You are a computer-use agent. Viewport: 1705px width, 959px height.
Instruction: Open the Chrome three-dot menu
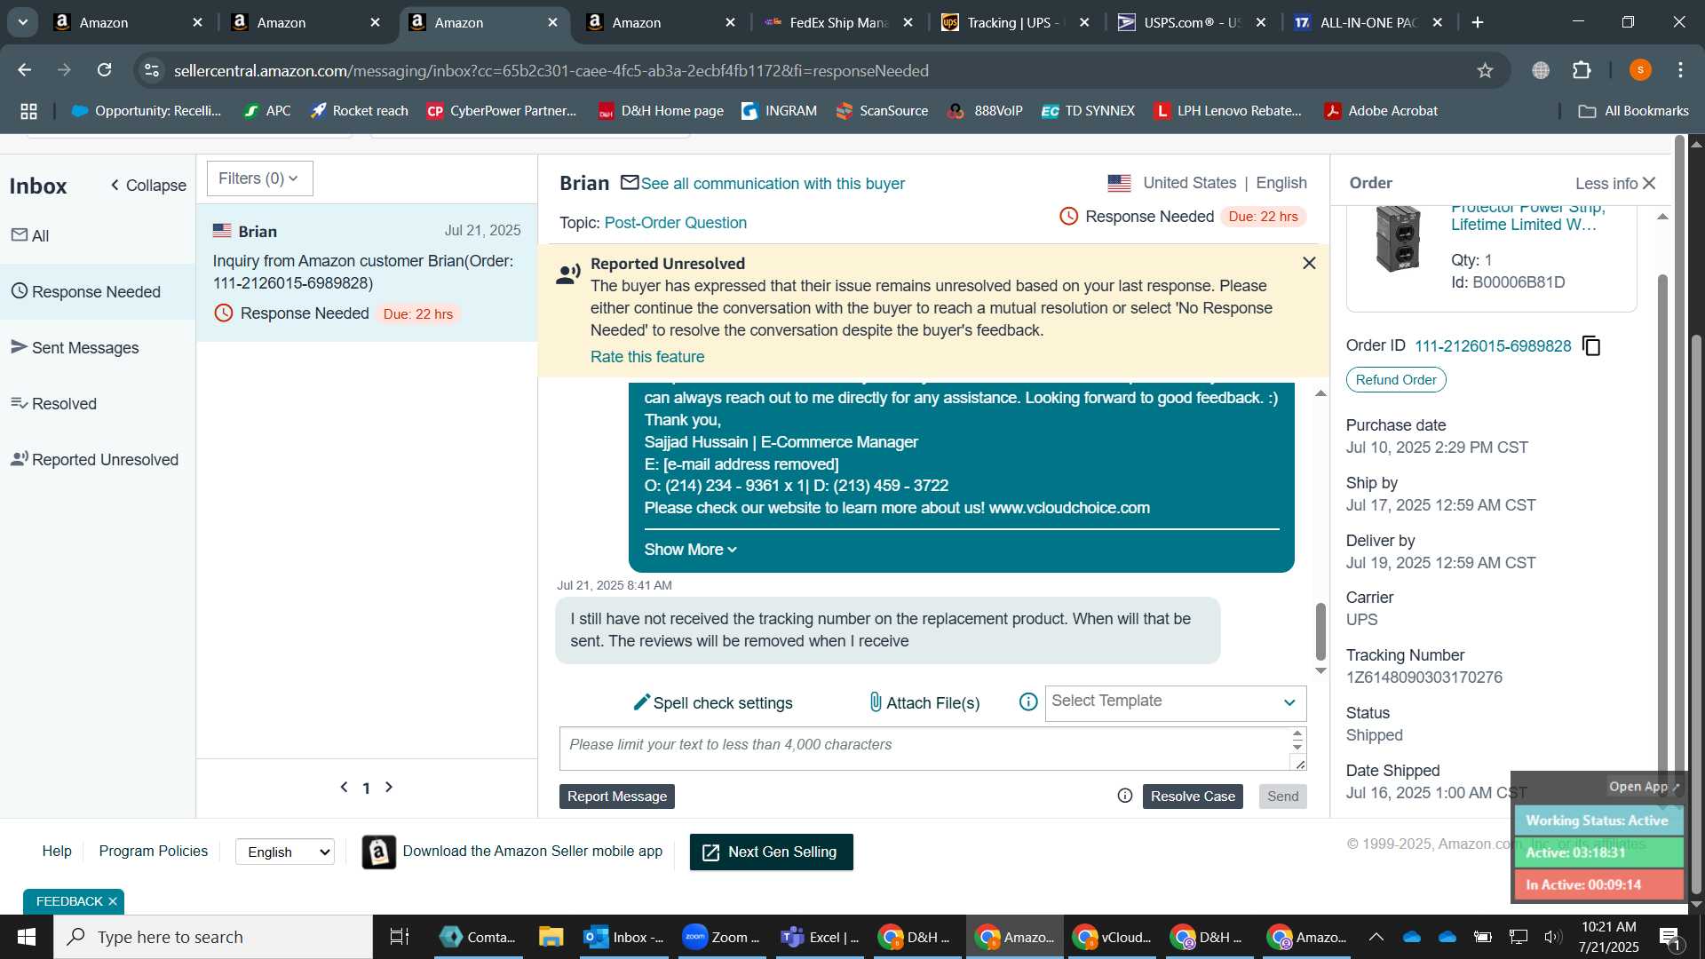tap(1681, 70)
